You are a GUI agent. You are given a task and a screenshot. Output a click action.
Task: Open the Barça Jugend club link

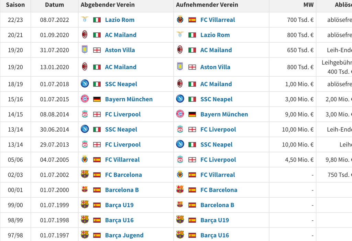point(124,235)
